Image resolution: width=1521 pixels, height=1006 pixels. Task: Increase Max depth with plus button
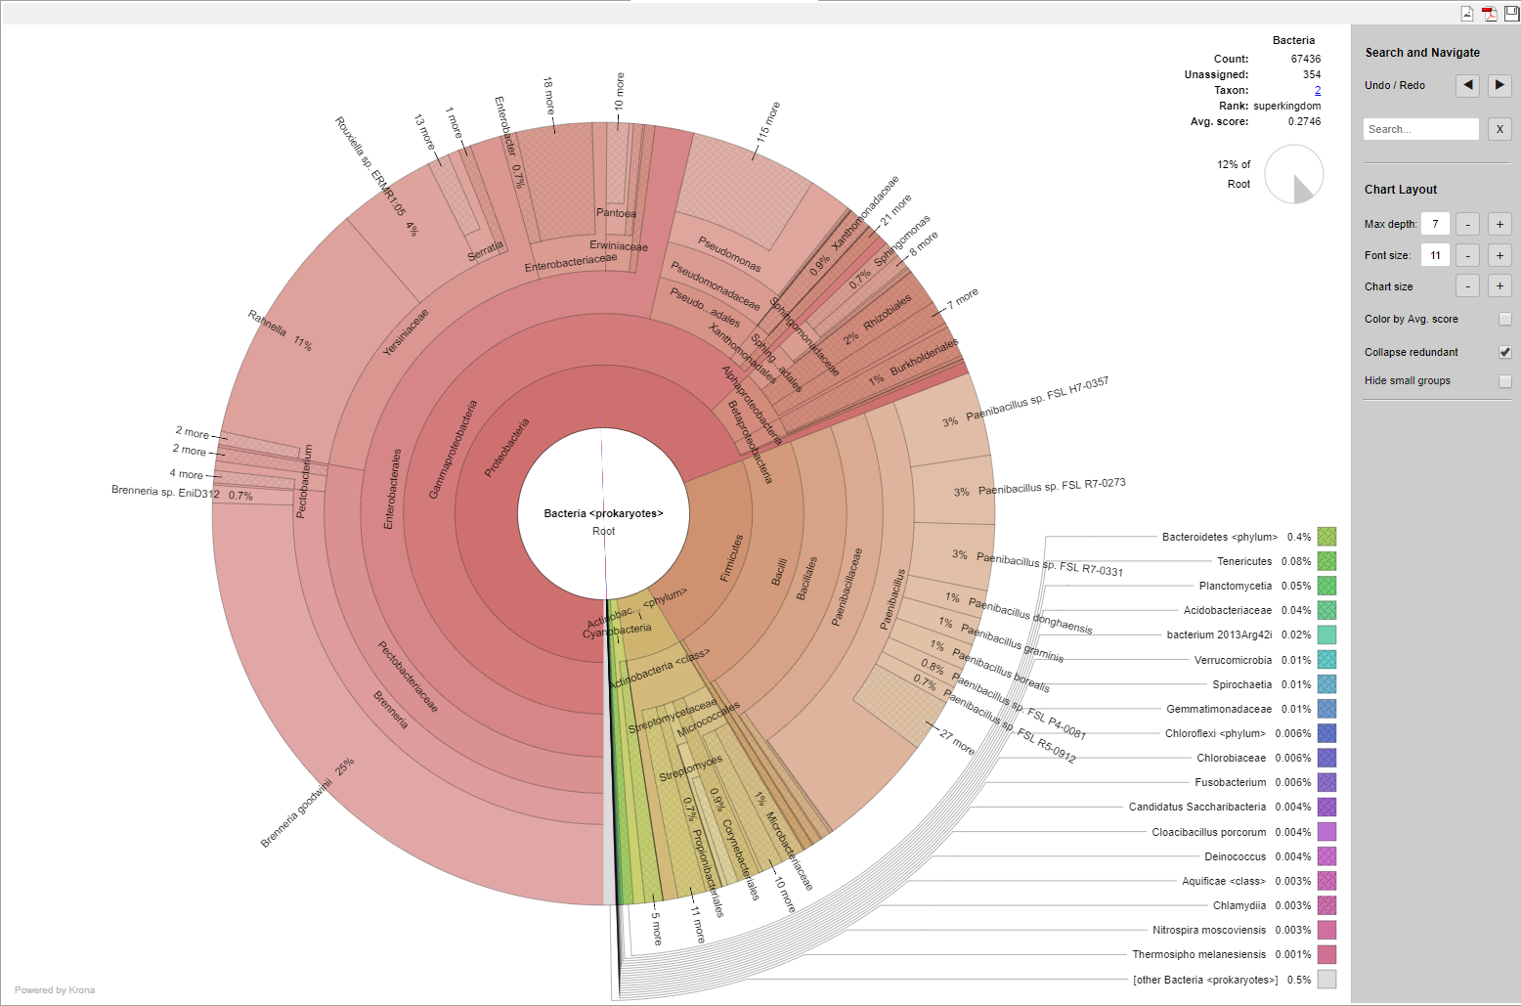1499,225
